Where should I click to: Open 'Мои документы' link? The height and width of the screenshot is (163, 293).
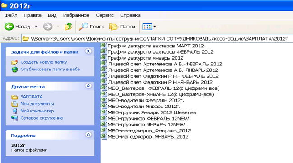click(37, 104)
